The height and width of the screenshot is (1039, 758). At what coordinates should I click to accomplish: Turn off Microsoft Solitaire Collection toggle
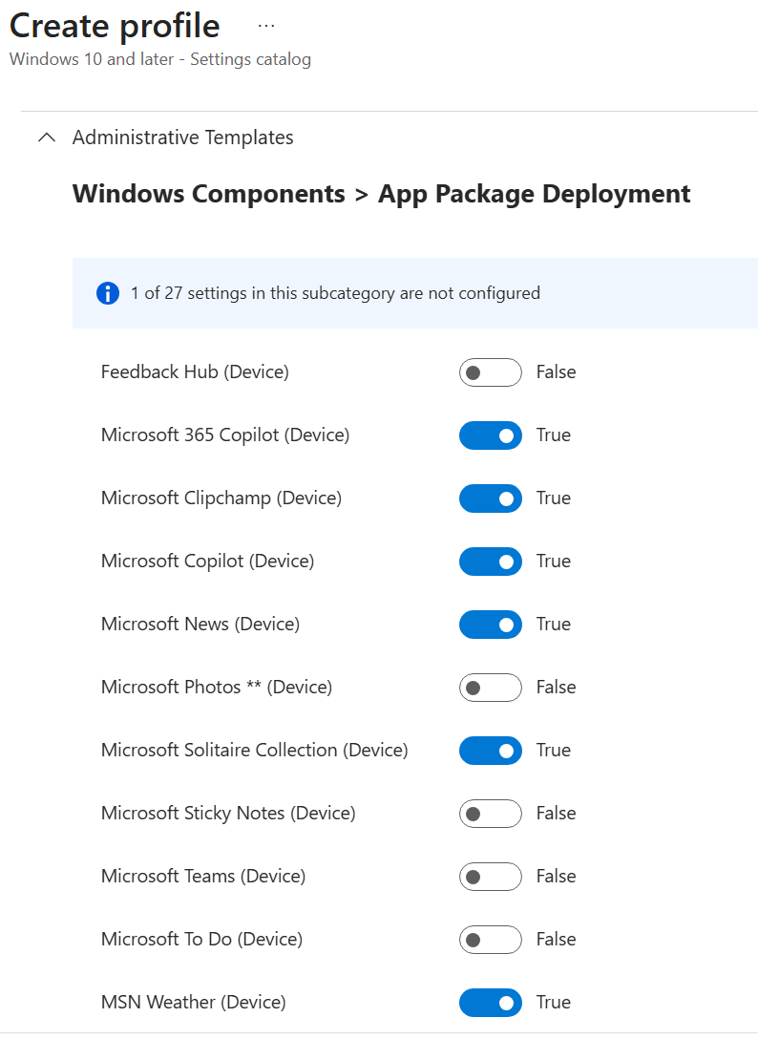(x=490, y=751)
